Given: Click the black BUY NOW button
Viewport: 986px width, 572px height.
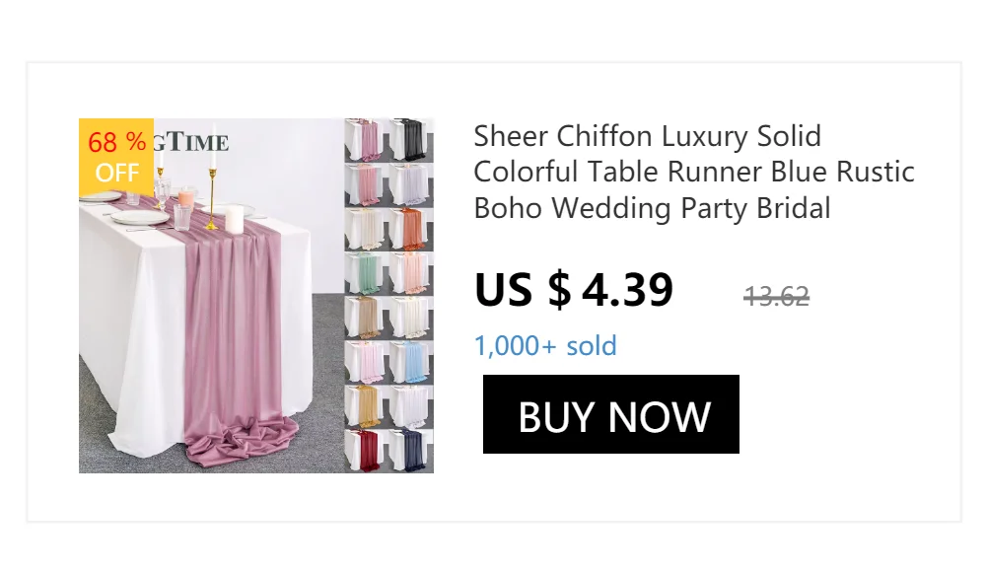Looking at the screenshot, I should (x=611, y=414).
